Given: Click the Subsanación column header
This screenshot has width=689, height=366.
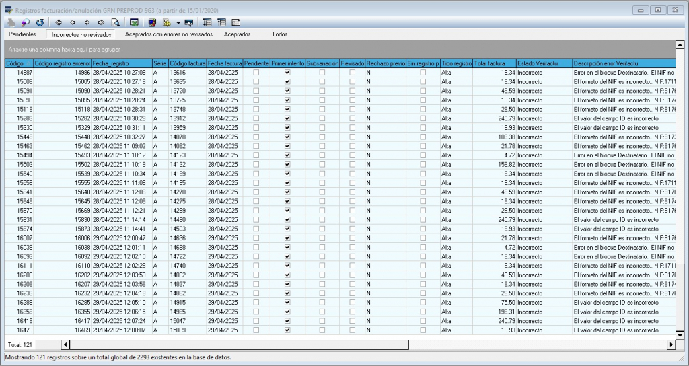Looking at the screenshot, I should (322, 64).
